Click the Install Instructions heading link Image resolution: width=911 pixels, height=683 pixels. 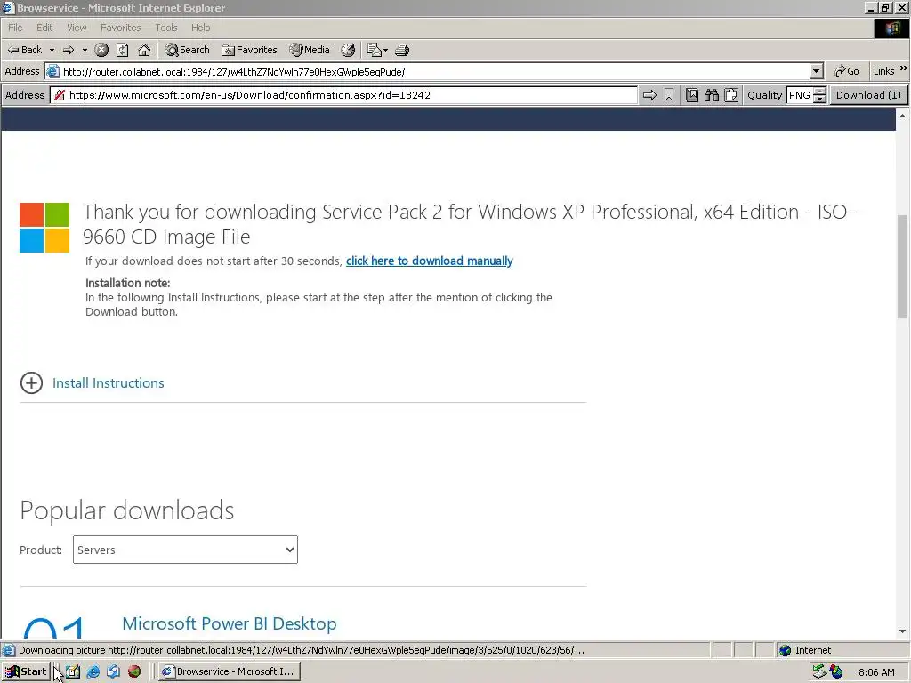coord(108,382)
